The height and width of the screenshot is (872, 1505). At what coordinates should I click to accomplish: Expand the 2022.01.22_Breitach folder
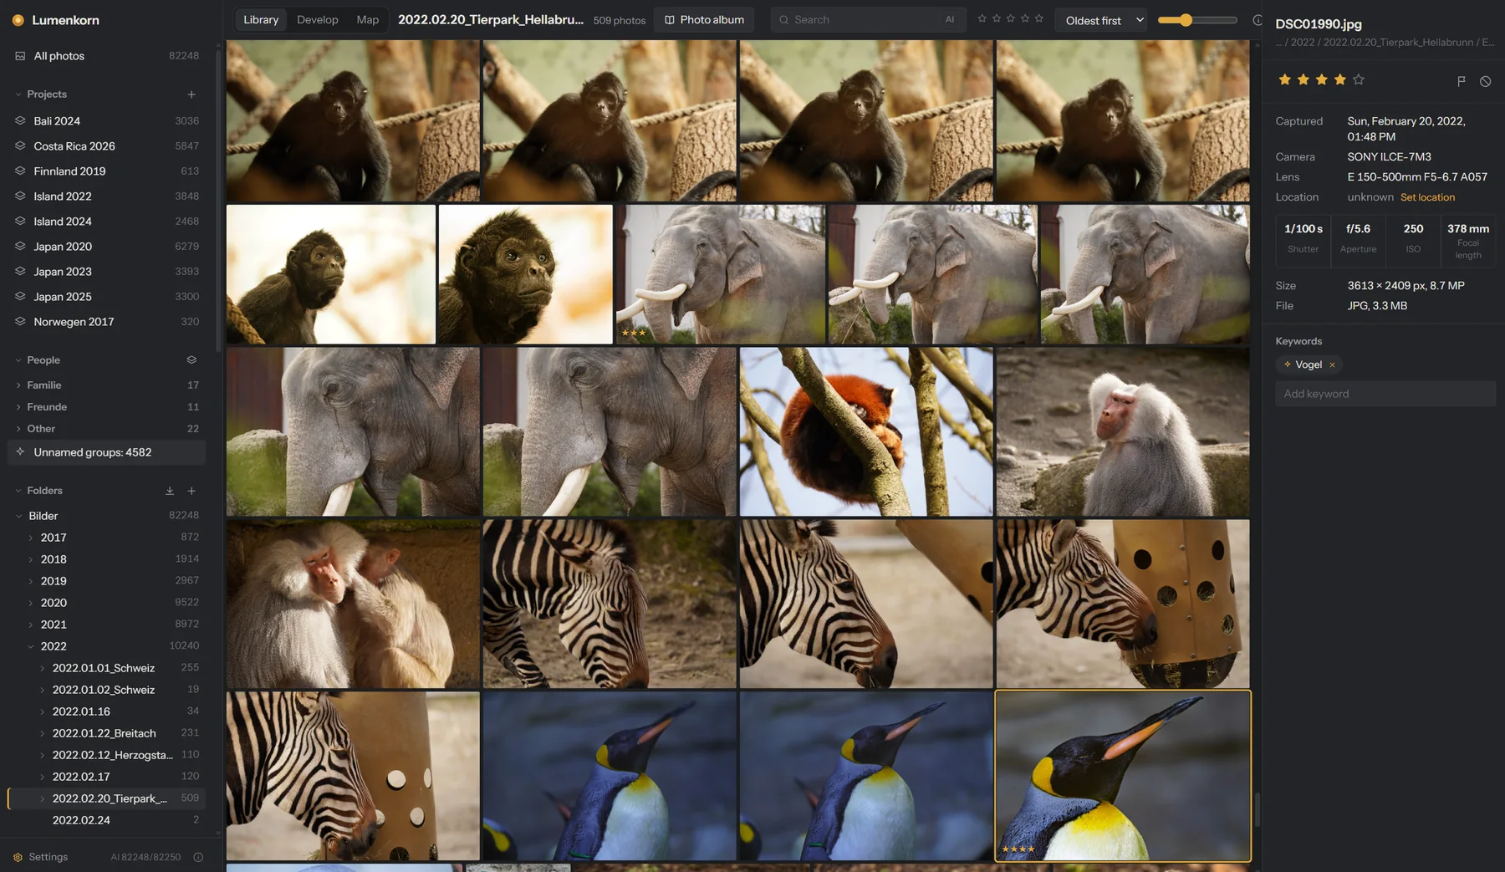pyautogui.click(x=43, y=733)
